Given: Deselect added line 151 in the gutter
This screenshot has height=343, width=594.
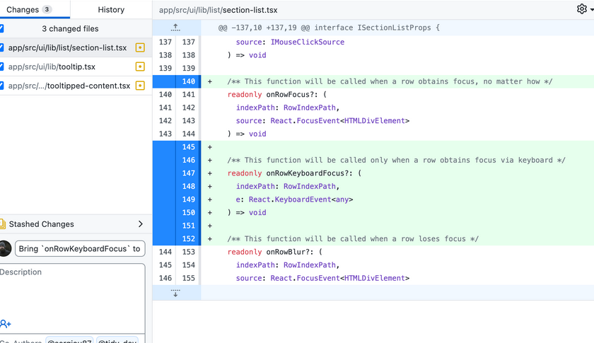Looking at the screenshot, I should [177, 226].
